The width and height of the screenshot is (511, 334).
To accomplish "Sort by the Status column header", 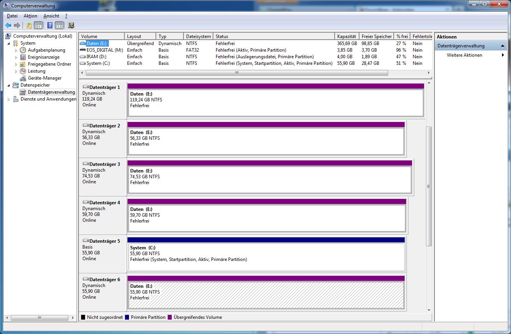I will click(274, 36).
